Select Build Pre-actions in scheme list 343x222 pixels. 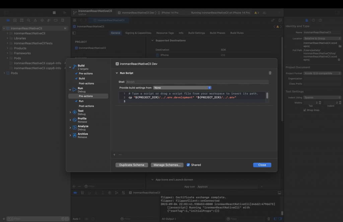pos(86,73)
